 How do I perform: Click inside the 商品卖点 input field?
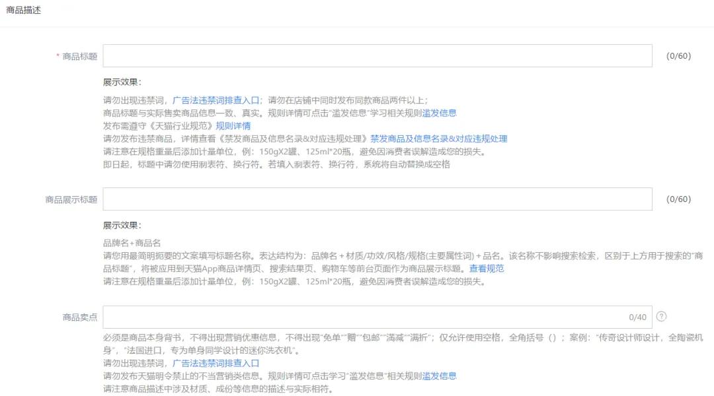click(x=364, y=317)
